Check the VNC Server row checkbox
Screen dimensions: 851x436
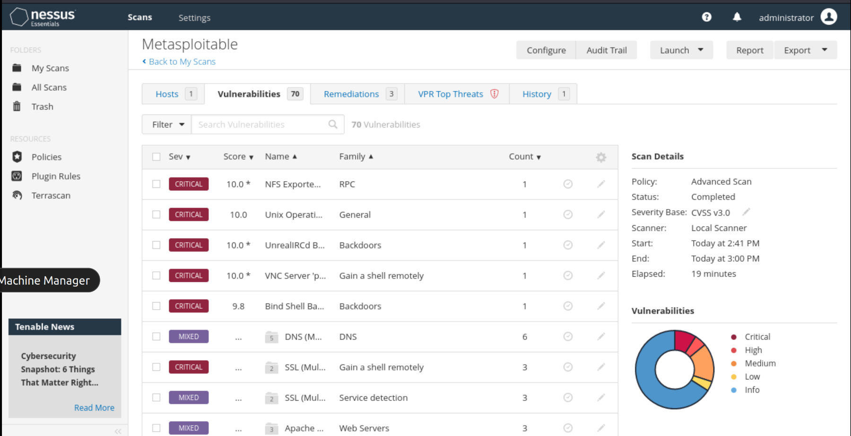[x=156, y=276]
